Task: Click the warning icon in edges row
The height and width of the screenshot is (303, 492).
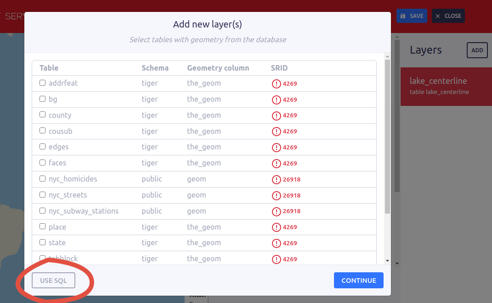Action: pos(276,147)
